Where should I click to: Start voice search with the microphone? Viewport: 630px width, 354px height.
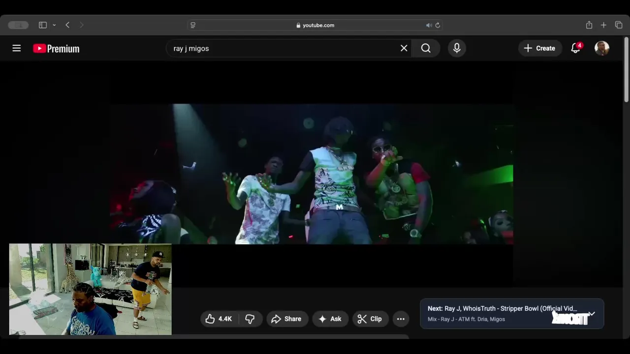pyautogui.click(x=457, y=48)
